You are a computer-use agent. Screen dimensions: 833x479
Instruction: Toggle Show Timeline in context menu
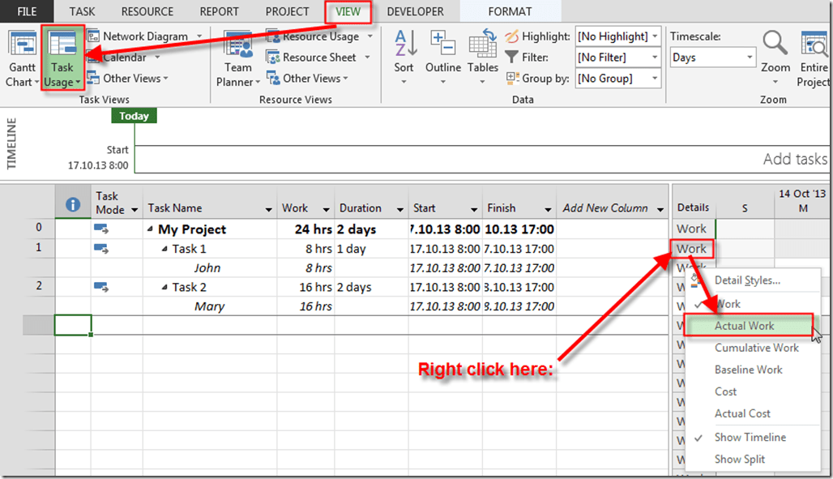point(750,437)
